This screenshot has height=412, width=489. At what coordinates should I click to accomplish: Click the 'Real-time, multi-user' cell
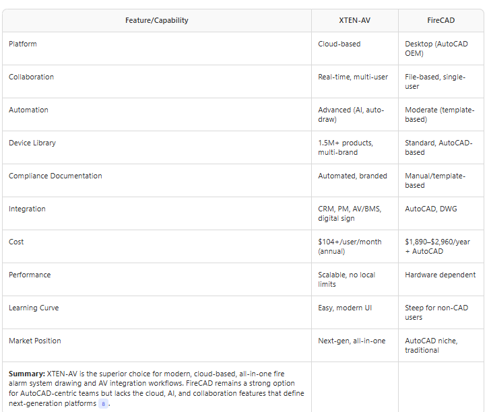[x=353, y=77]
